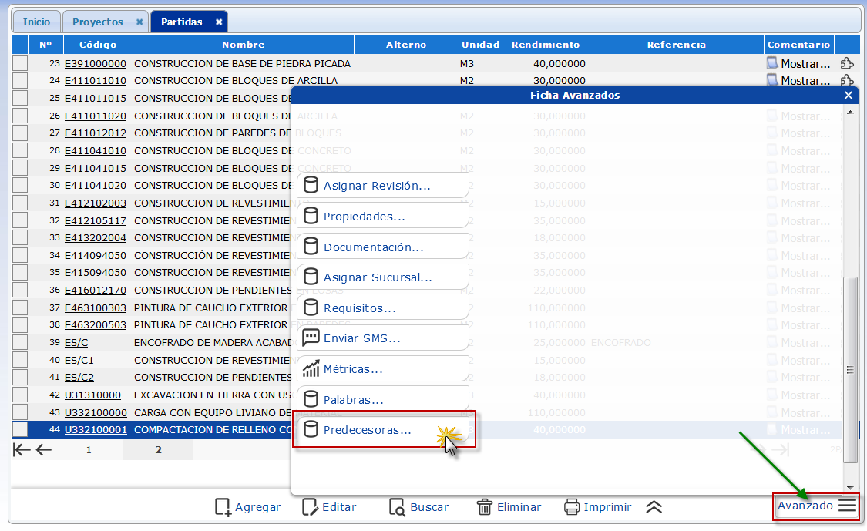867x531 pixels.
Task: Open code link U332100001
Action: tap(96, 430)
